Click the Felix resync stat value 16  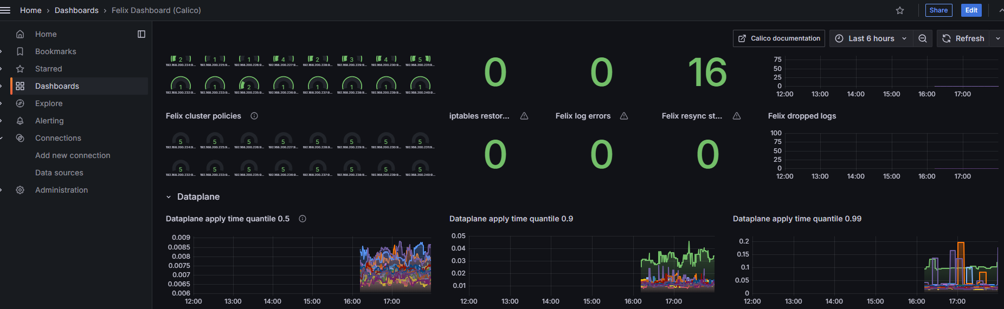(707, 73)
